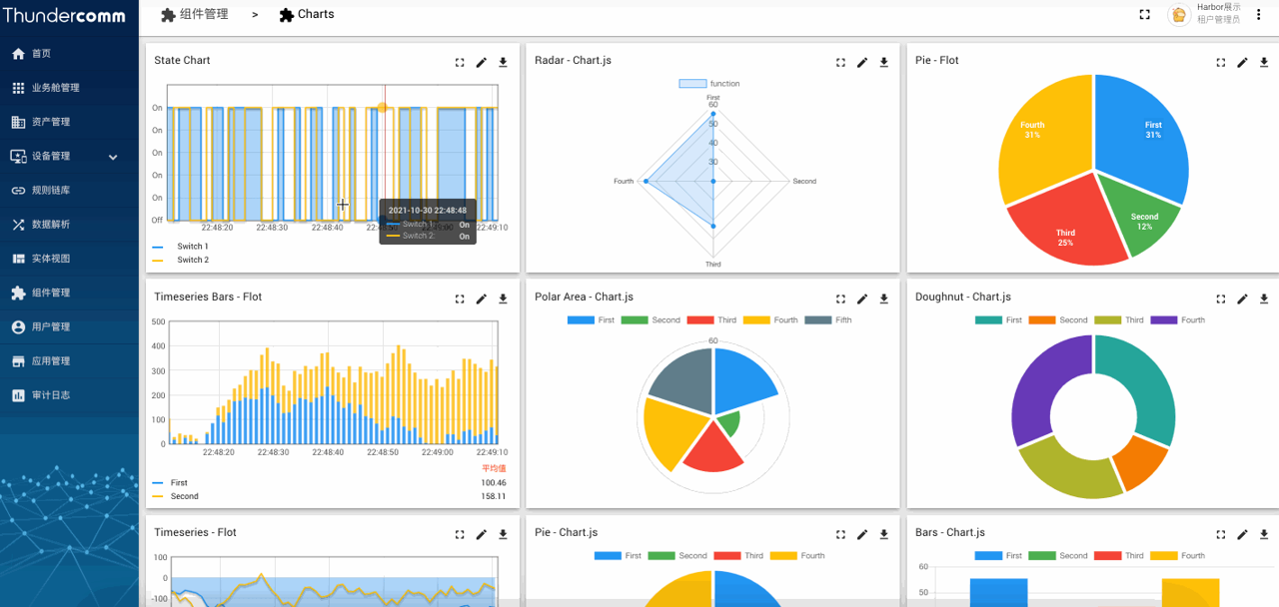
Task: Download the Pie - Flot widget data
Action: click(1264, 62)
